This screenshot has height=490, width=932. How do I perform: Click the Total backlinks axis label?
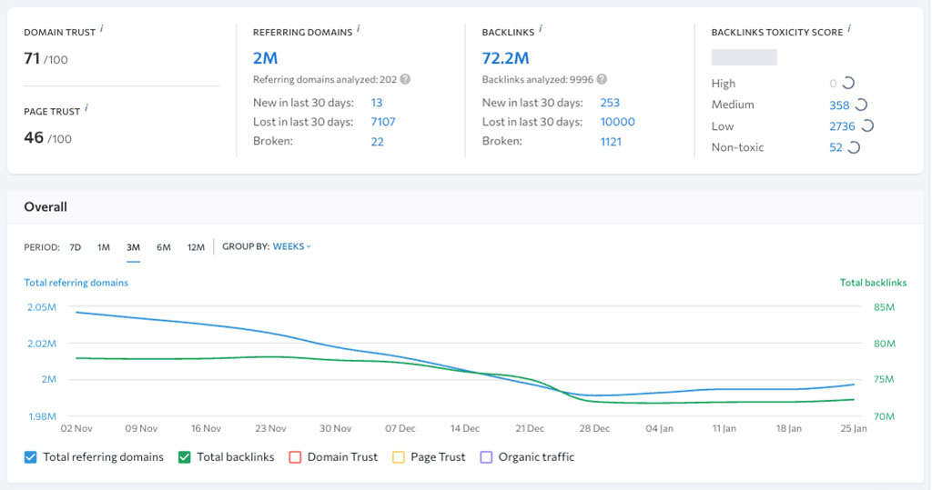pos(873,283)
